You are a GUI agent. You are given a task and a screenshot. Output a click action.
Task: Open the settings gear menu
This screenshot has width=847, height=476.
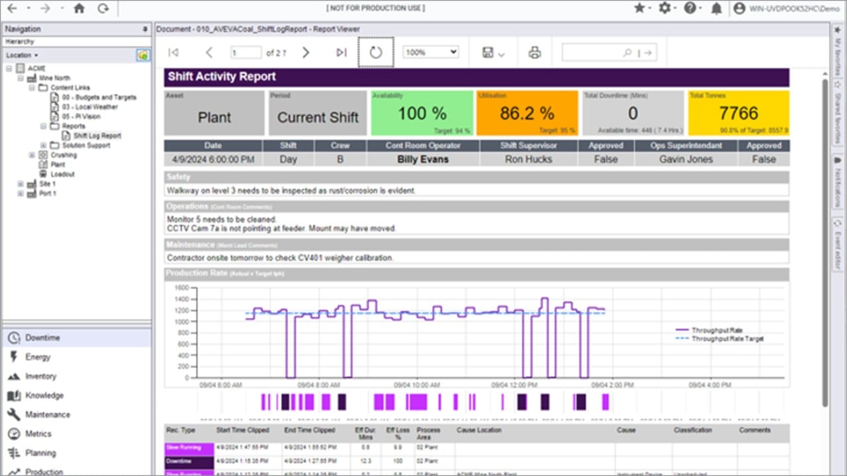click(x=664, y=9)
